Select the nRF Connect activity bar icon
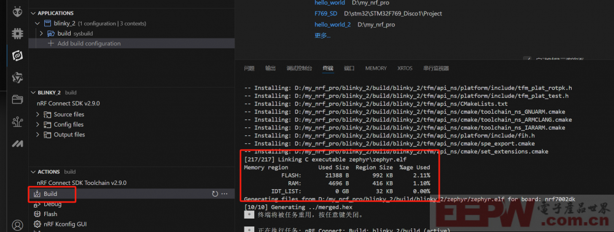The image size is (614, 232). click(x=17, y=56)
